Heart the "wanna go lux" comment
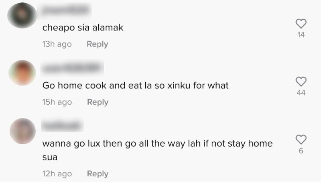 (x=301, y=139)
